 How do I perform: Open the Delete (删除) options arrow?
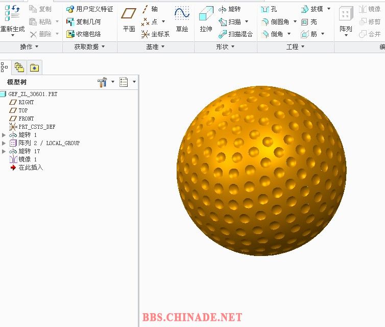pos(57,33)
